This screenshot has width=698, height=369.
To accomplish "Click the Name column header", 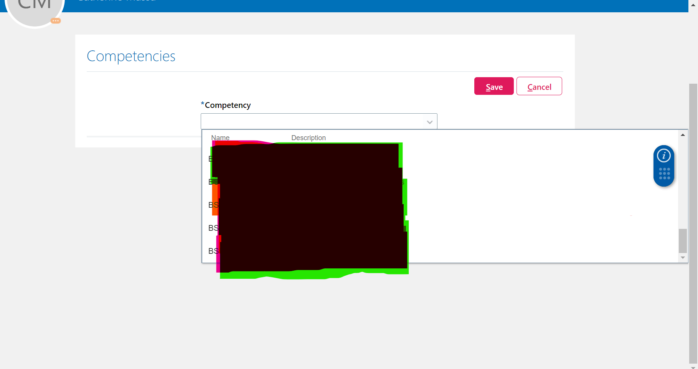I will pos(220,137).
